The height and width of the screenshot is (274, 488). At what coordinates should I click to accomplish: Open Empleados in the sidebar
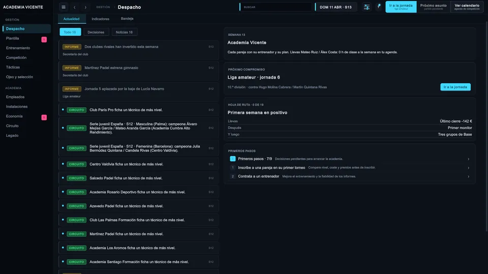coord(26,97)
